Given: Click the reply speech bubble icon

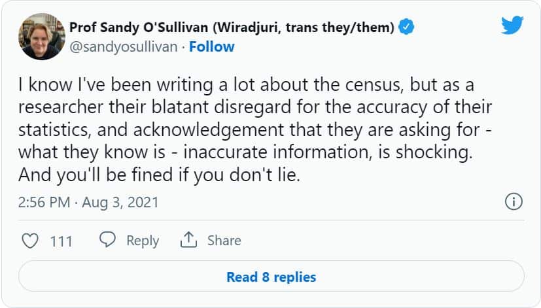Looking at the screenshot, I should point(107,240).
